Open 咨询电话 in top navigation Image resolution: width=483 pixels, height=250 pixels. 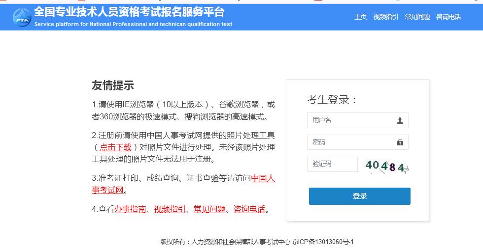tap(448, 17)
